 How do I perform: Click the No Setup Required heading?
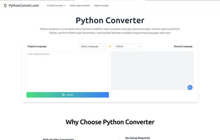(137, 138)
